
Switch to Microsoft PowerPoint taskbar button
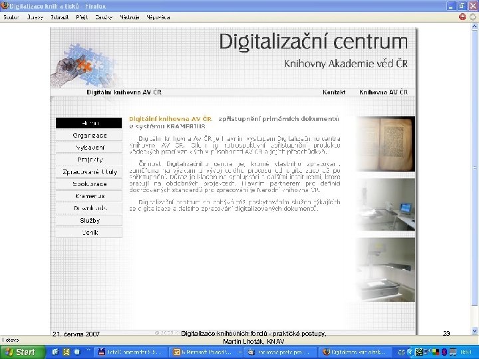(x=206, y=352)
